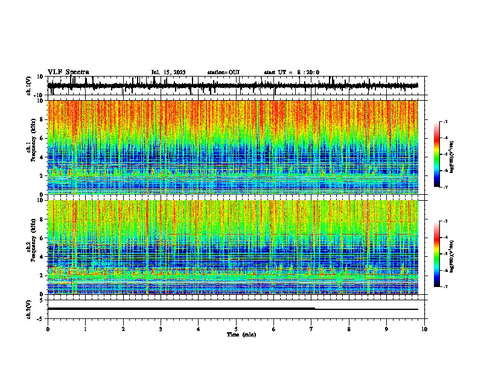Screen dimensions: 478x369
Task: Click time axis tick label "5"
Action: coord(236,329)
